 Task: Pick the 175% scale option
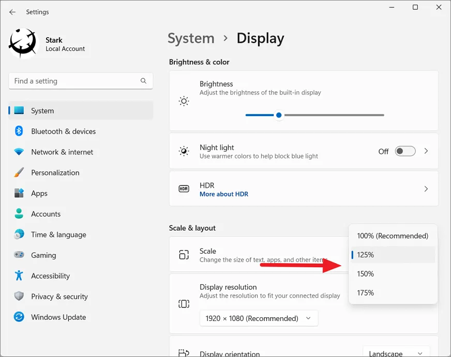click(x=365, y=293)
